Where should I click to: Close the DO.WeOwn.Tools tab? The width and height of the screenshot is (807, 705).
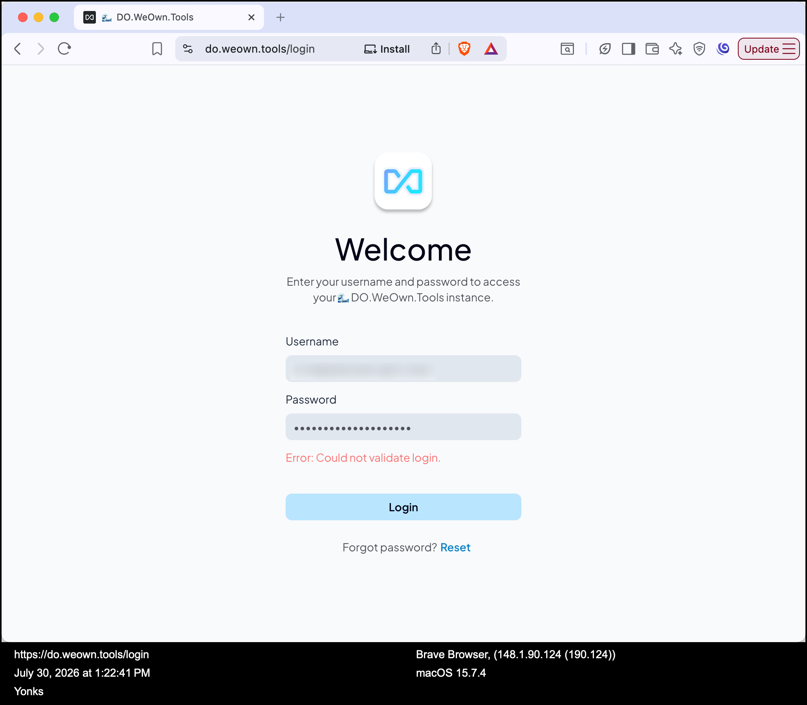click(251, 17)
